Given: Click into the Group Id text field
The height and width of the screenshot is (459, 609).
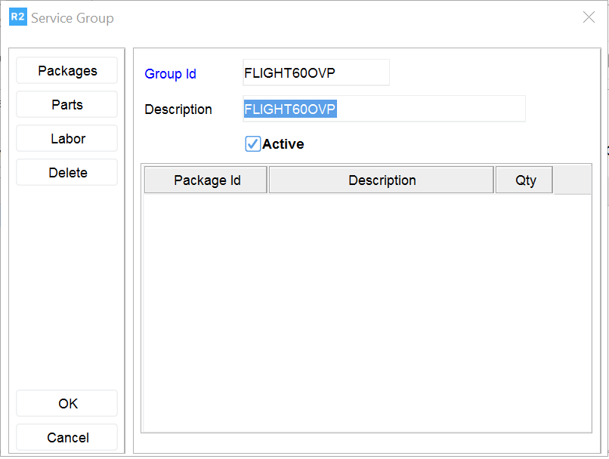Looking at the screenshot, I should 316,73.
